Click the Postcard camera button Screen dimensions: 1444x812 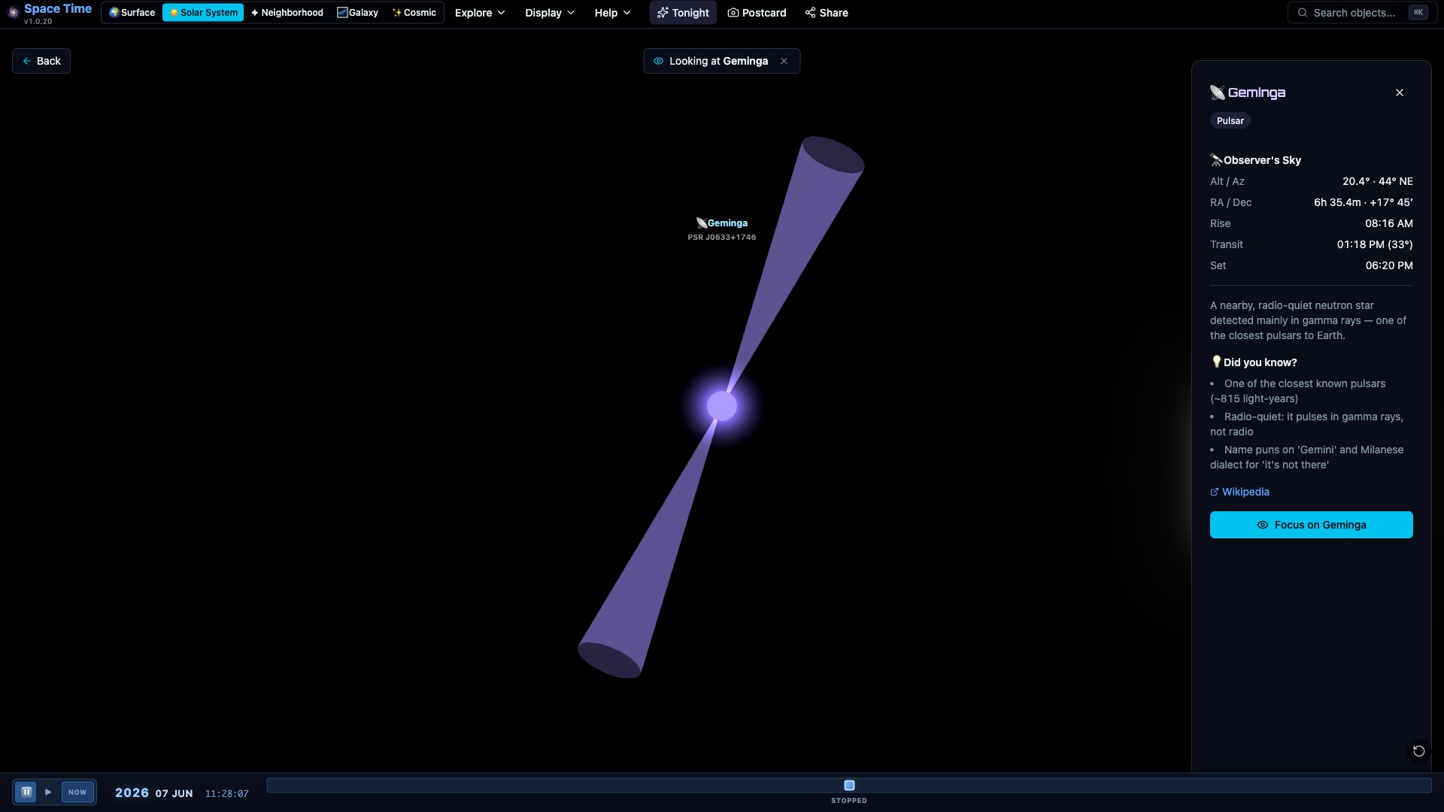pos(757,13)
